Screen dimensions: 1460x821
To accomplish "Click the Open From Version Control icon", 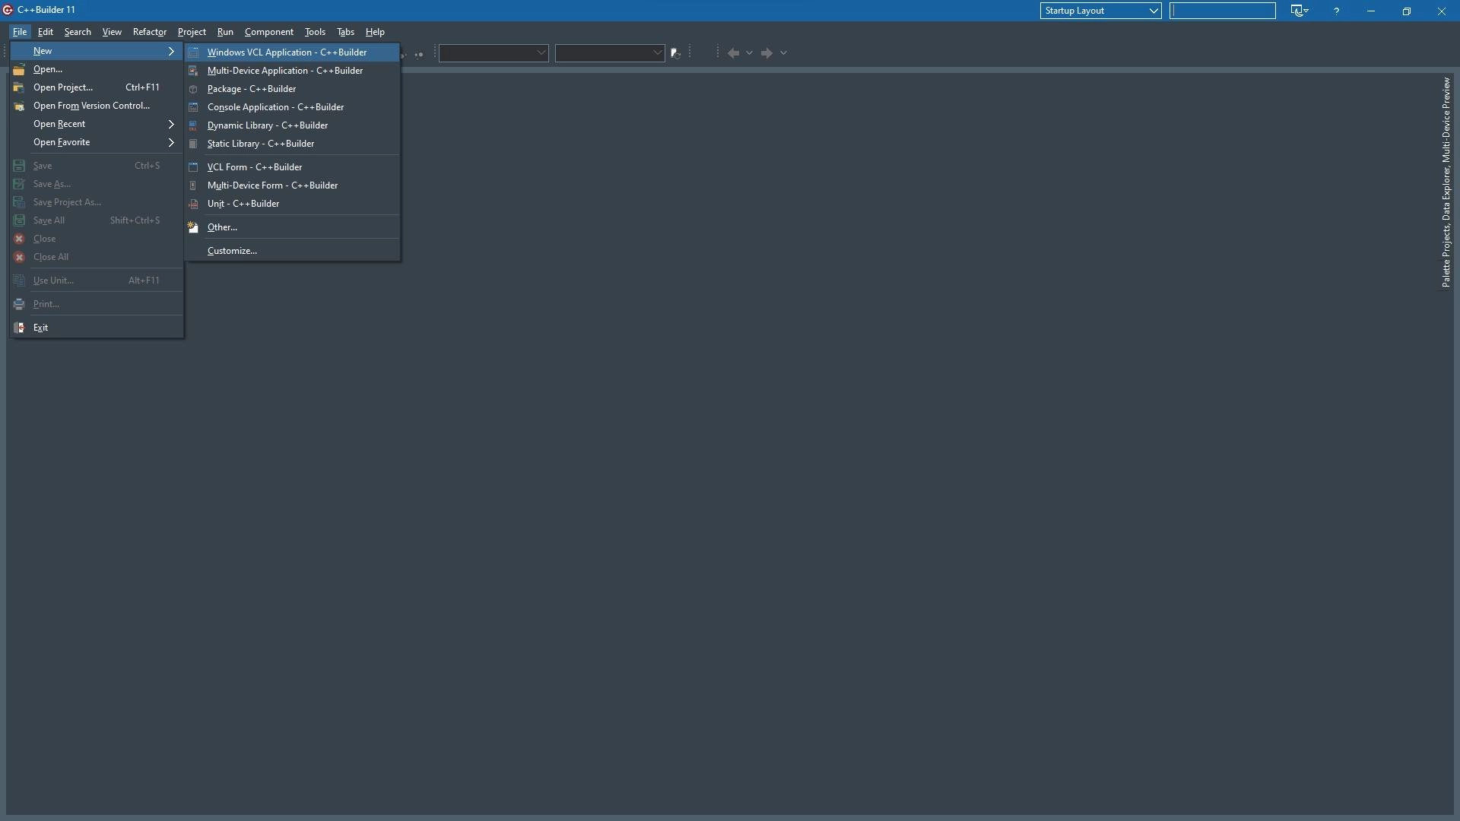I will [19, 106].
